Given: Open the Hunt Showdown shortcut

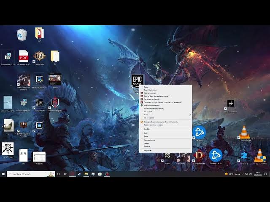Looking at the screenshot, I should [230, 104].
